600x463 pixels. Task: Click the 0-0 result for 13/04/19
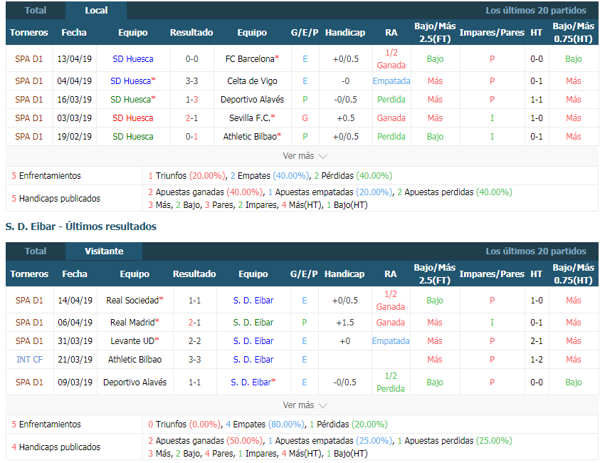coord(191,59)
